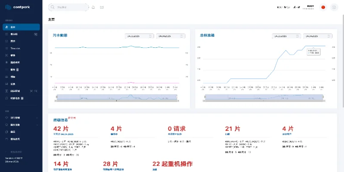Click inside the top search input field
The height and width of the screenshot is (172, 344).
71,7
